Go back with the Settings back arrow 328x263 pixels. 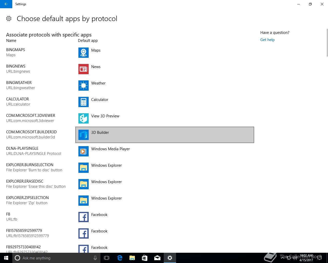point(6,4)
